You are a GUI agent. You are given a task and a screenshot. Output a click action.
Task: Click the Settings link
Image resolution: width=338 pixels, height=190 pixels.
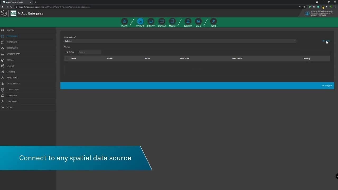click(322, 15)
